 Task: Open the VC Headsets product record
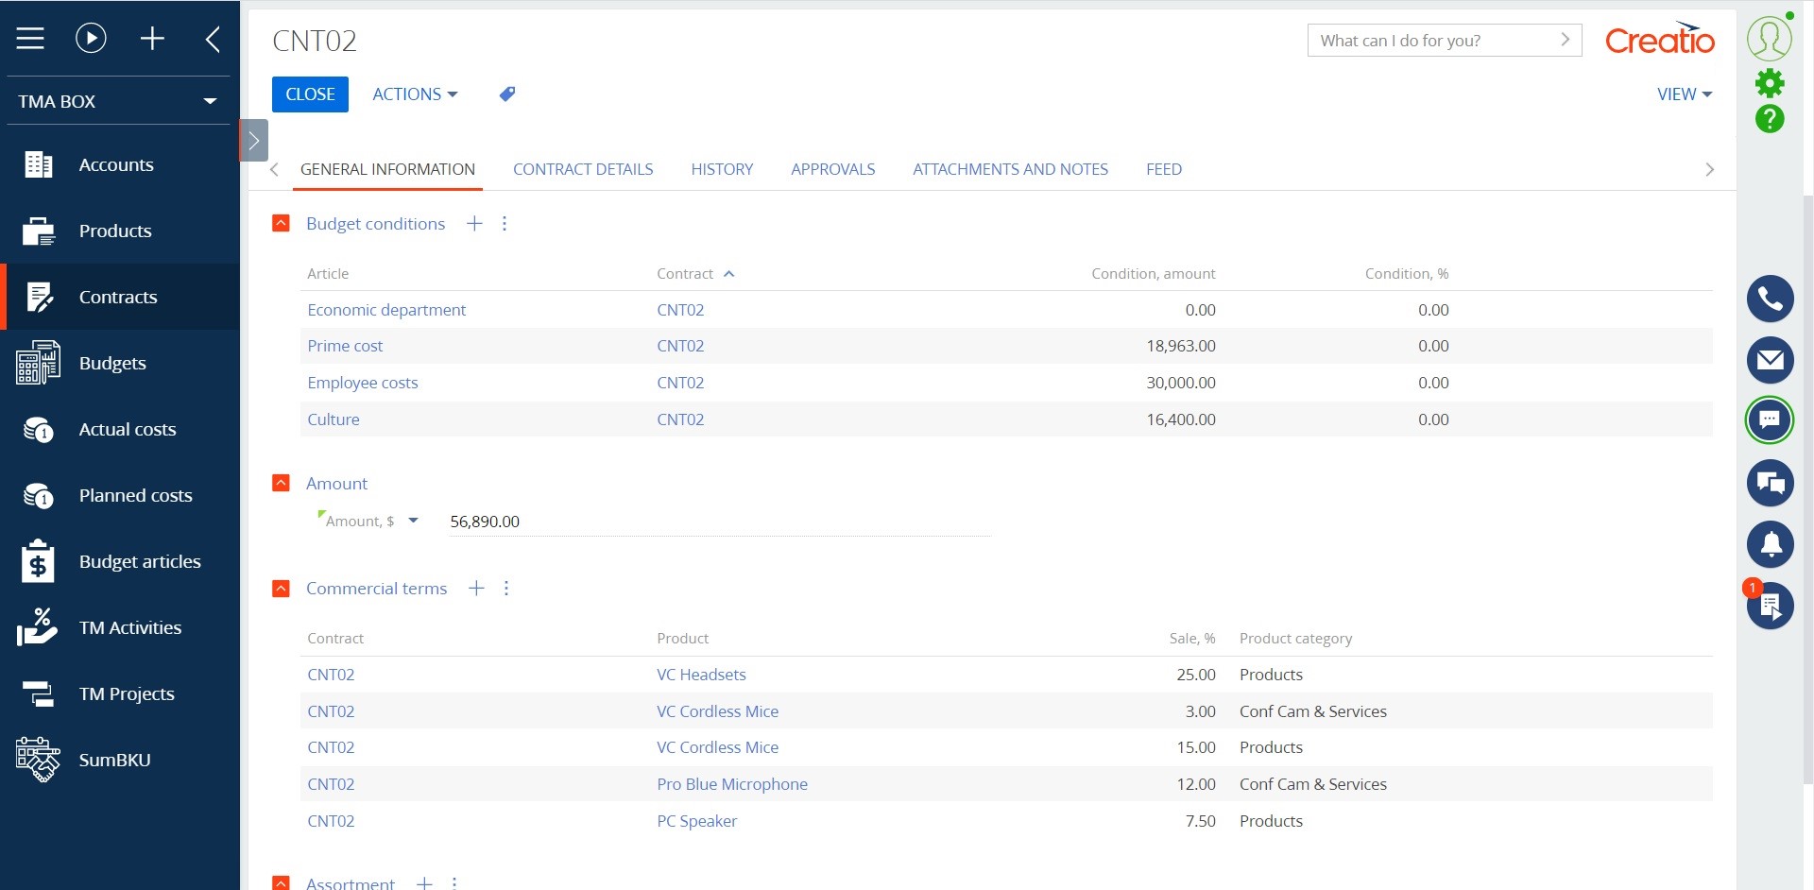pos(701,674)
